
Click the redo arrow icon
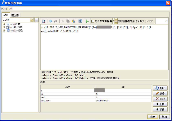click(56, 21)
